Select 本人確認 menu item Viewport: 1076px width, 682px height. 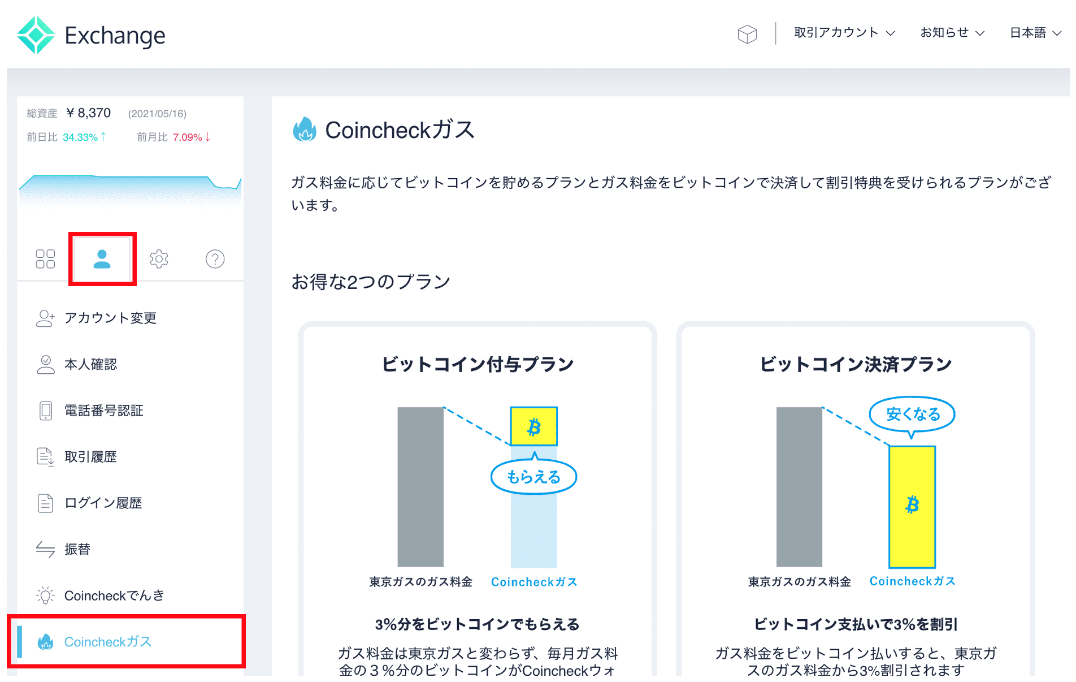[x=90, y=365]
